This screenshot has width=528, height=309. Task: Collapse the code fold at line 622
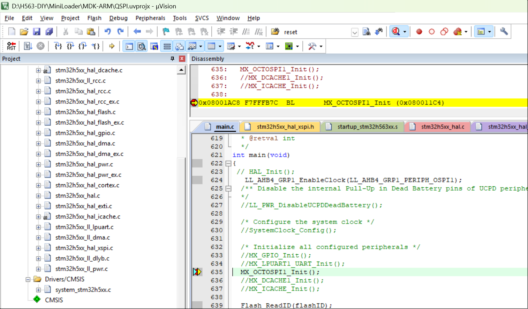point(228,163)
